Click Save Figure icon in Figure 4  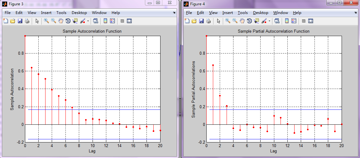coord(201,21)
